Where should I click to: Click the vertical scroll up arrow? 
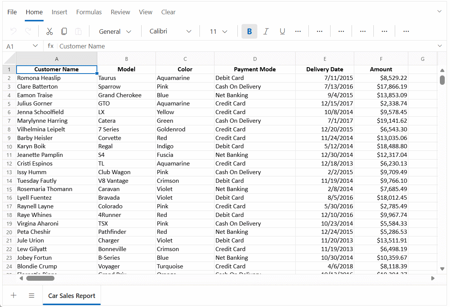442,71
